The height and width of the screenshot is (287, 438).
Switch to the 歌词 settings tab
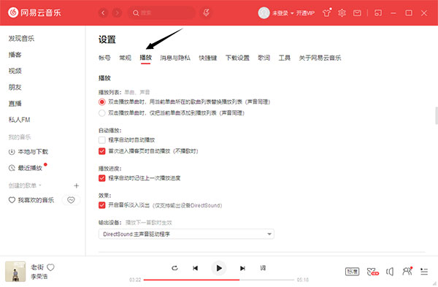tap(264, 58)
